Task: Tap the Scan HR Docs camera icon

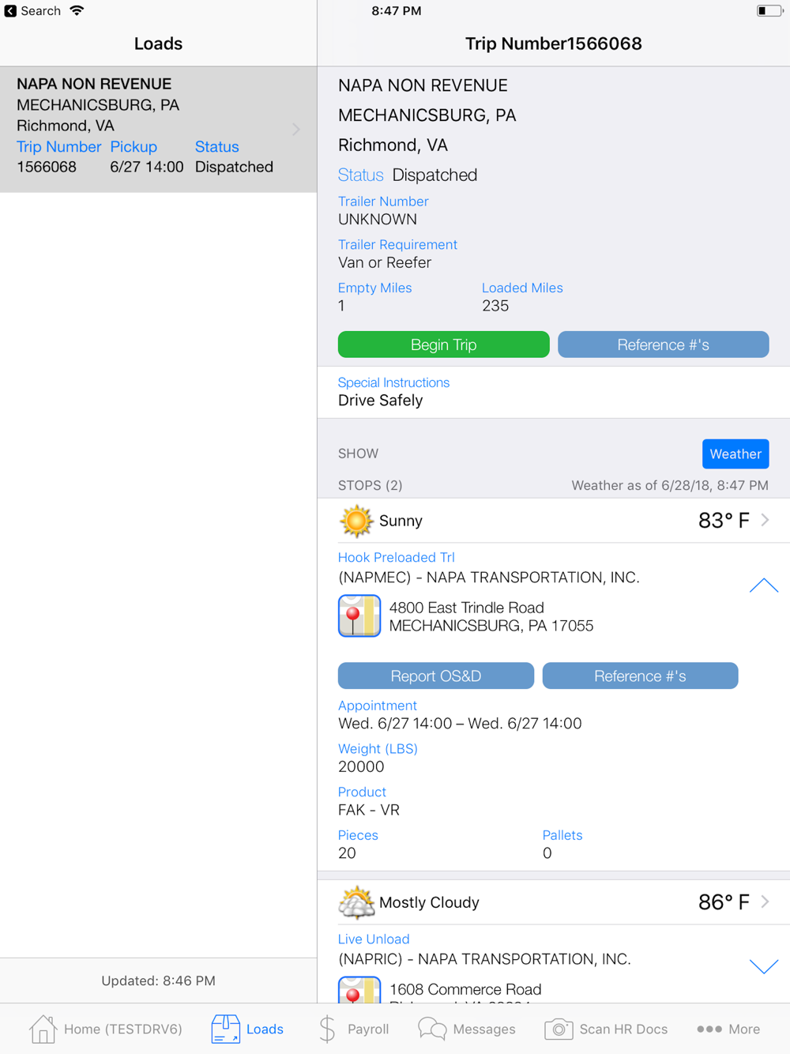Action: [x=559, y=1029]
